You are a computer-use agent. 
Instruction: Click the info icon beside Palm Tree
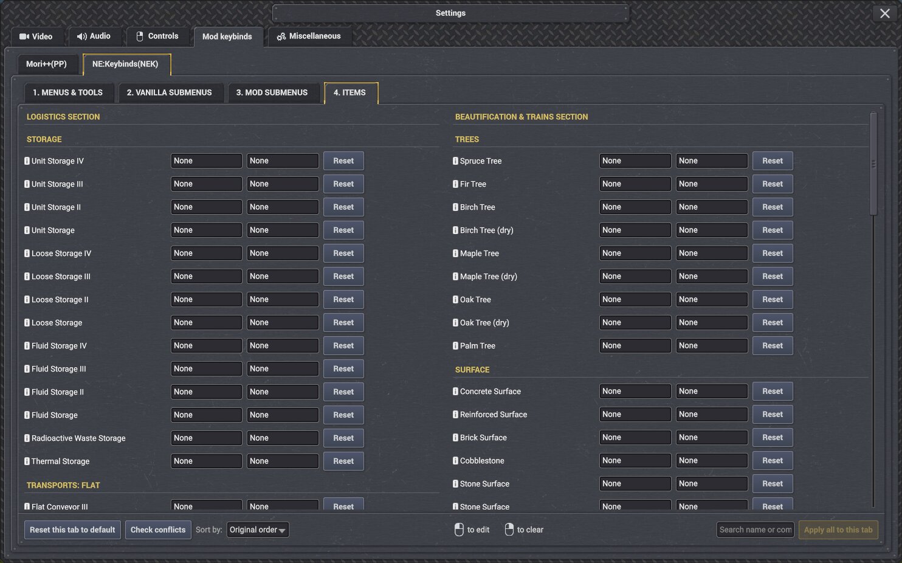[455, 346]
